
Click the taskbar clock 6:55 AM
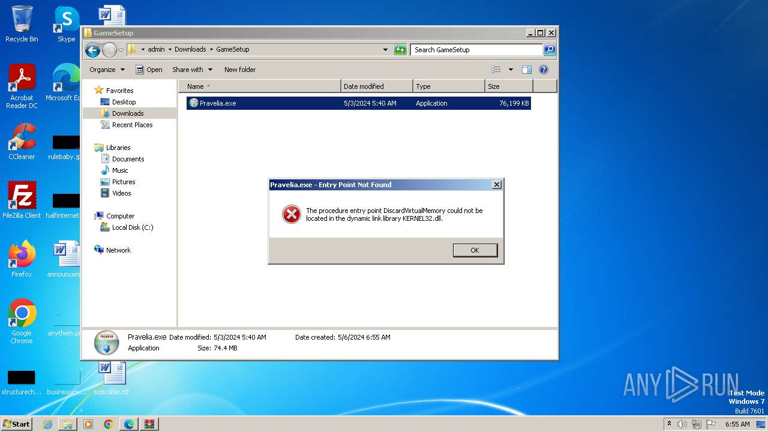click(x=737, y=424)
